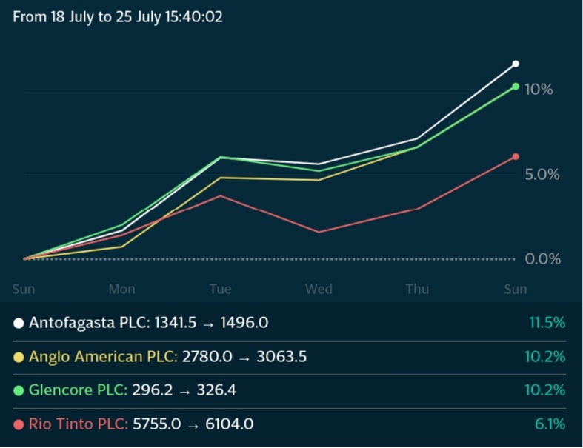This screenshot has height=448, width=583.
Task: Click the Mon label on the x-axis
Action: coord(122,289)
